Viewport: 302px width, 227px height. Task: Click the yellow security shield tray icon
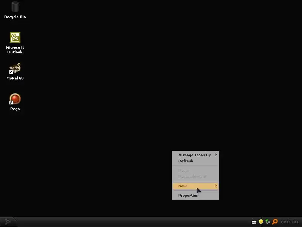(261, 222)
